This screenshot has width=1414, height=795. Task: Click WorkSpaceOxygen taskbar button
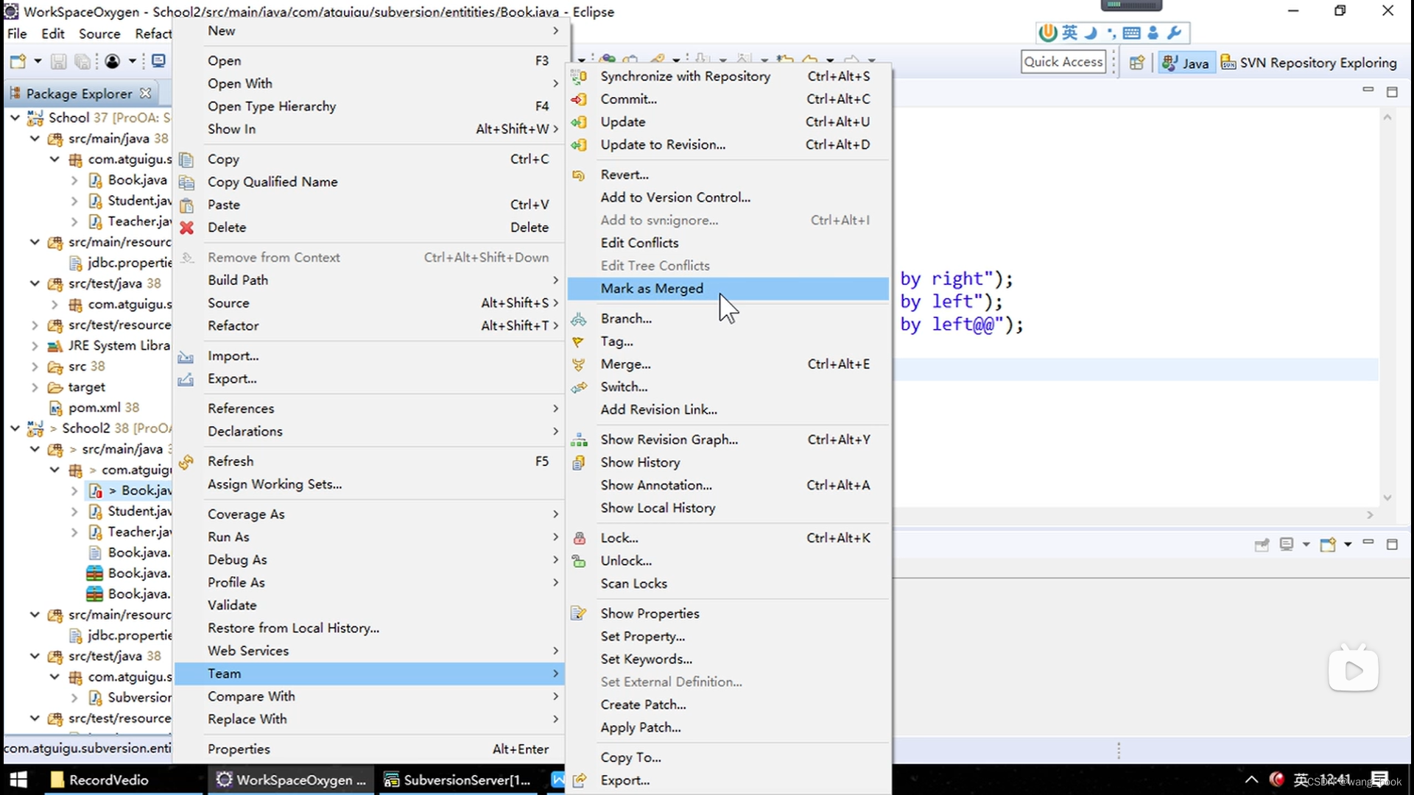pos(292,780)
